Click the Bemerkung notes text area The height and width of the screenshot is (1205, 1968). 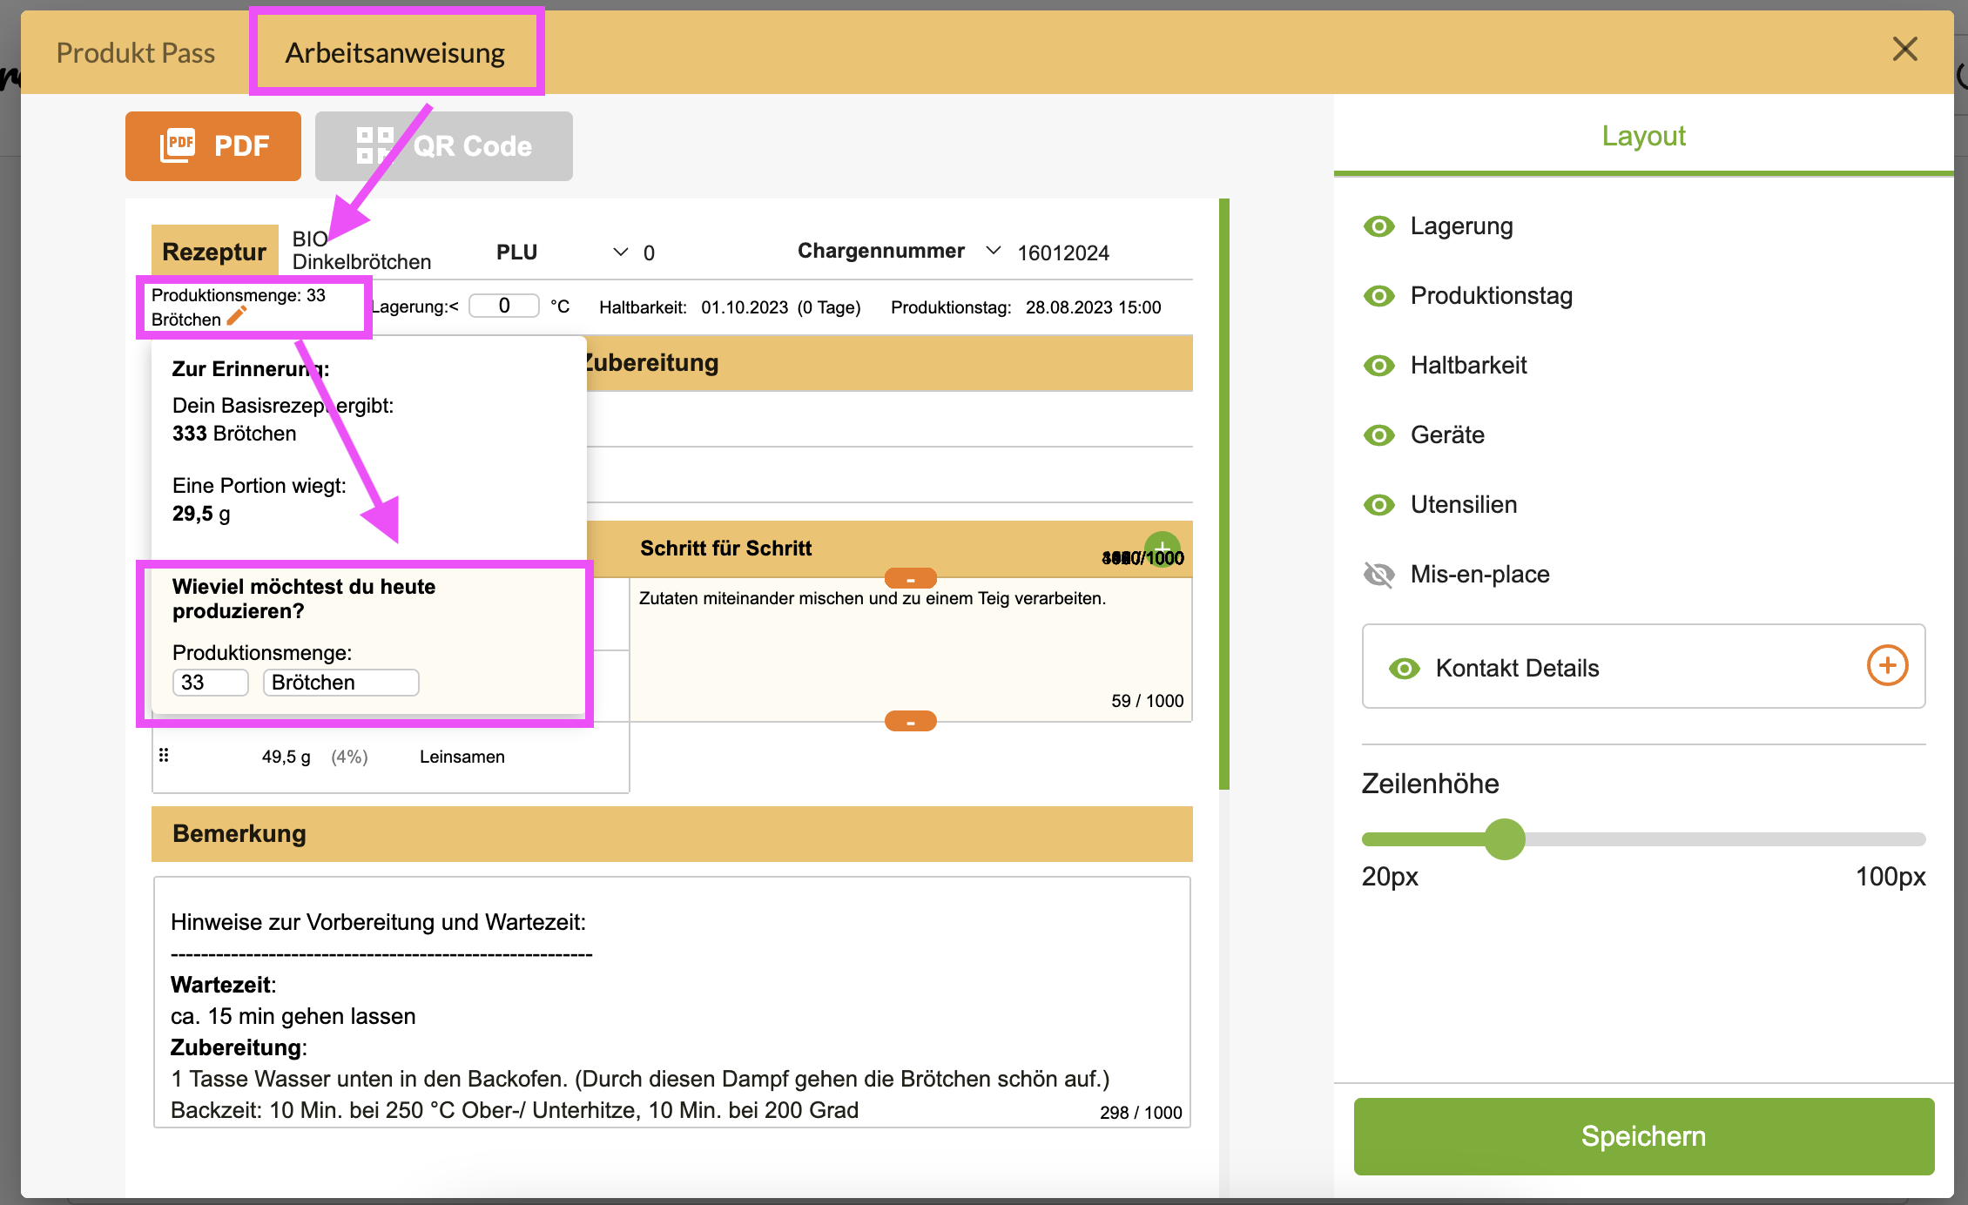tap(672, 1002)
